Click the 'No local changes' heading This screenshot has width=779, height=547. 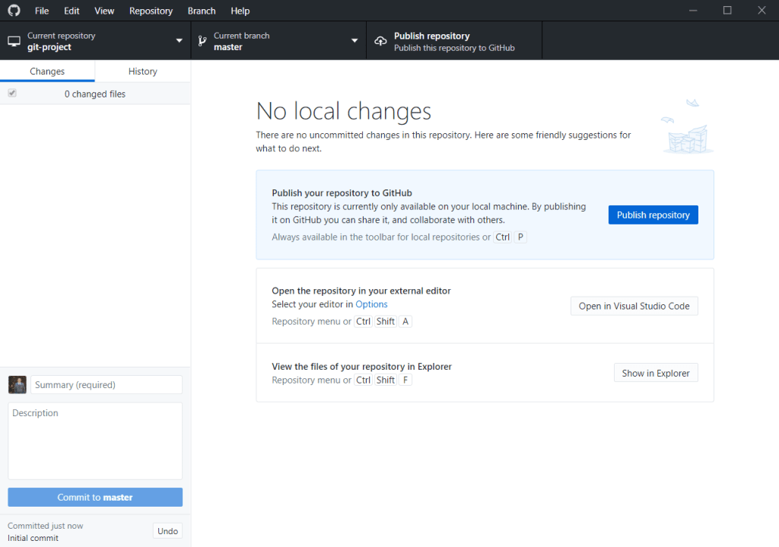(343, 111)
